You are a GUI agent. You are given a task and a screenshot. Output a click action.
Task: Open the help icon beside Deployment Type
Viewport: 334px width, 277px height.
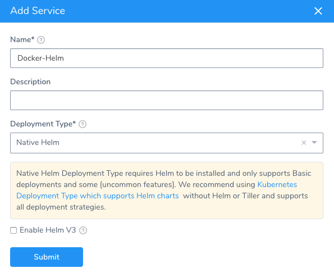83,124
